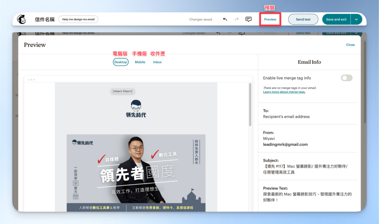This screenshot has height=224, width=379.
Task: Open the Preview button in top bar
Action: [270, 19]
